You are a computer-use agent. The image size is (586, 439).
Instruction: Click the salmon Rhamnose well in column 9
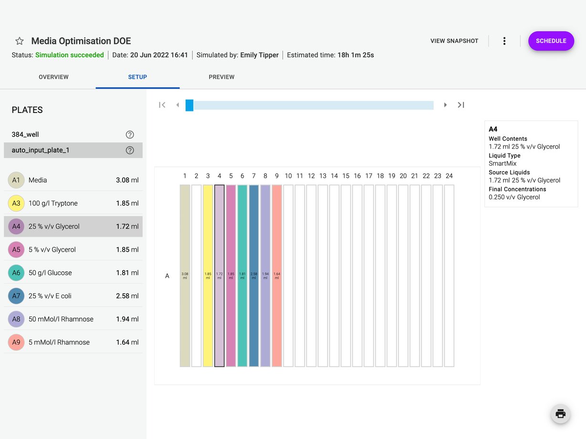click(277, 276)
